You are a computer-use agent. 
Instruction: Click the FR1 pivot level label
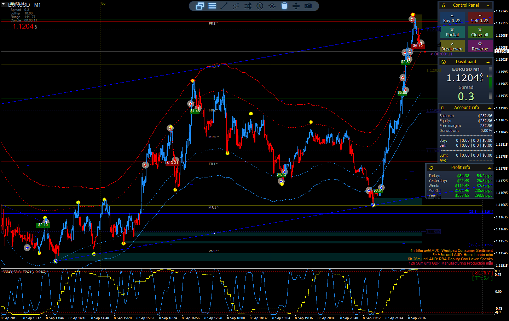(213, 164)
